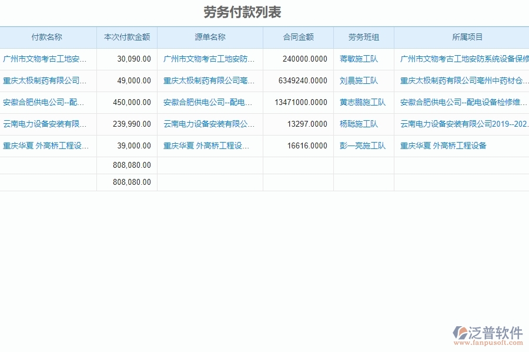Select the 彭一亮施工队 labor team link
The image size is (529, 352).
point(361,146)
